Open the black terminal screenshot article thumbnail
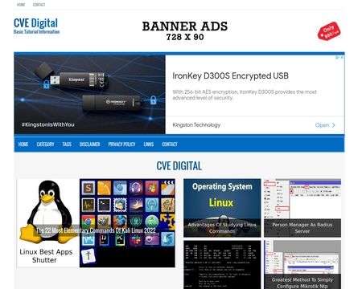Image resolution: width=362 pixels, height=289 pixels. pyautogui.click(x=222, y=265)
